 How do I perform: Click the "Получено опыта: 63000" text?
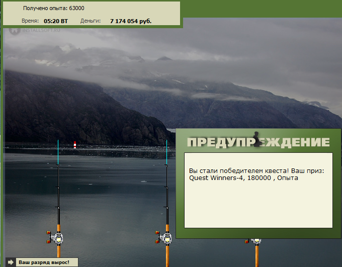tap(54, 8)
